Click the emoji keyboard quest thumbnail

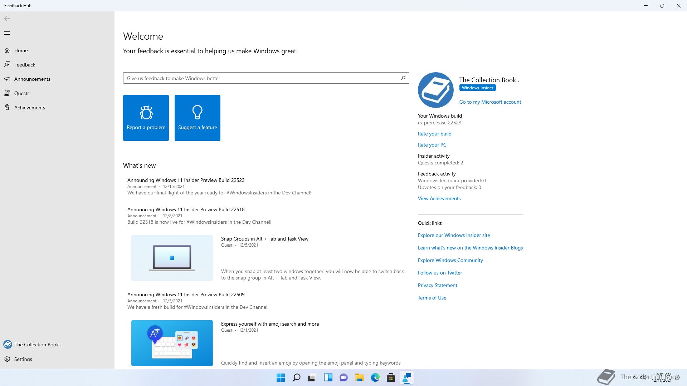172,343
